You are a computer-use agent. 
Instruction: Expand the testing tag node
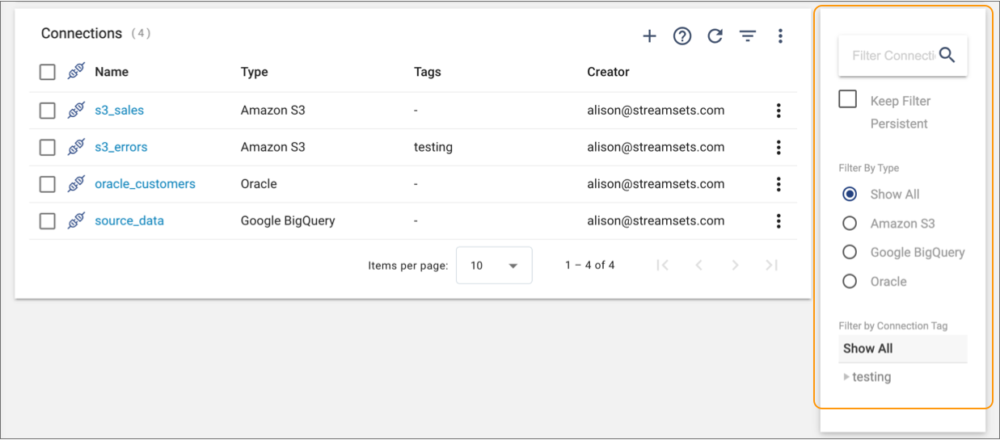846,377
